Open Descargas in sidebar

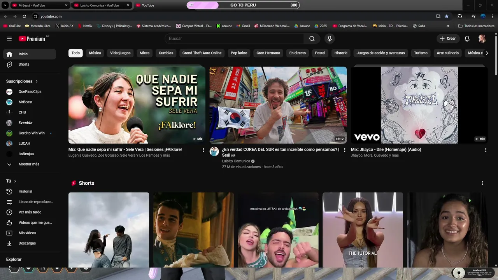30,243
